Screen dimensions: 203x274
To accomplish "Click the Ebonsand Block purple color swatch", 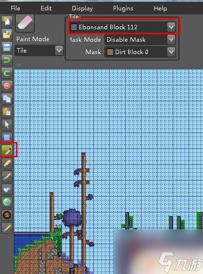I will pyautogui.click(x=74, y=27).
